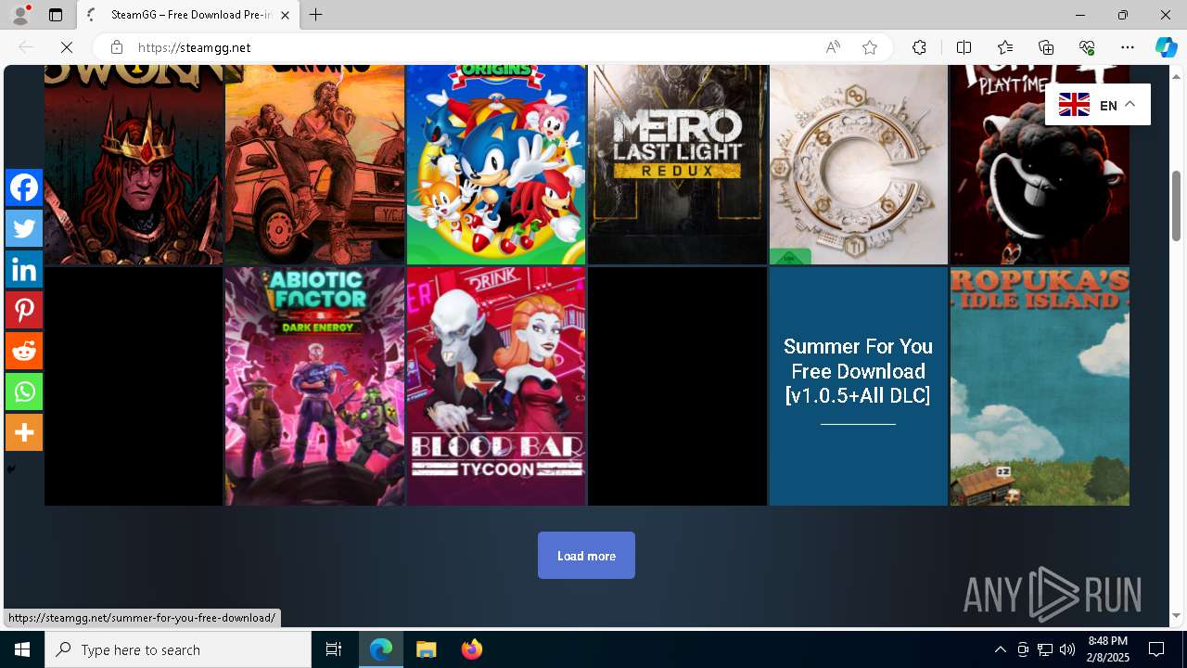
Task: Open the notification center
Action: 1157,649
